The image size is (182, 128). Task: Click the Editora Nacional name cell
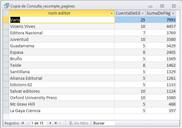click(x=62, y=33)
